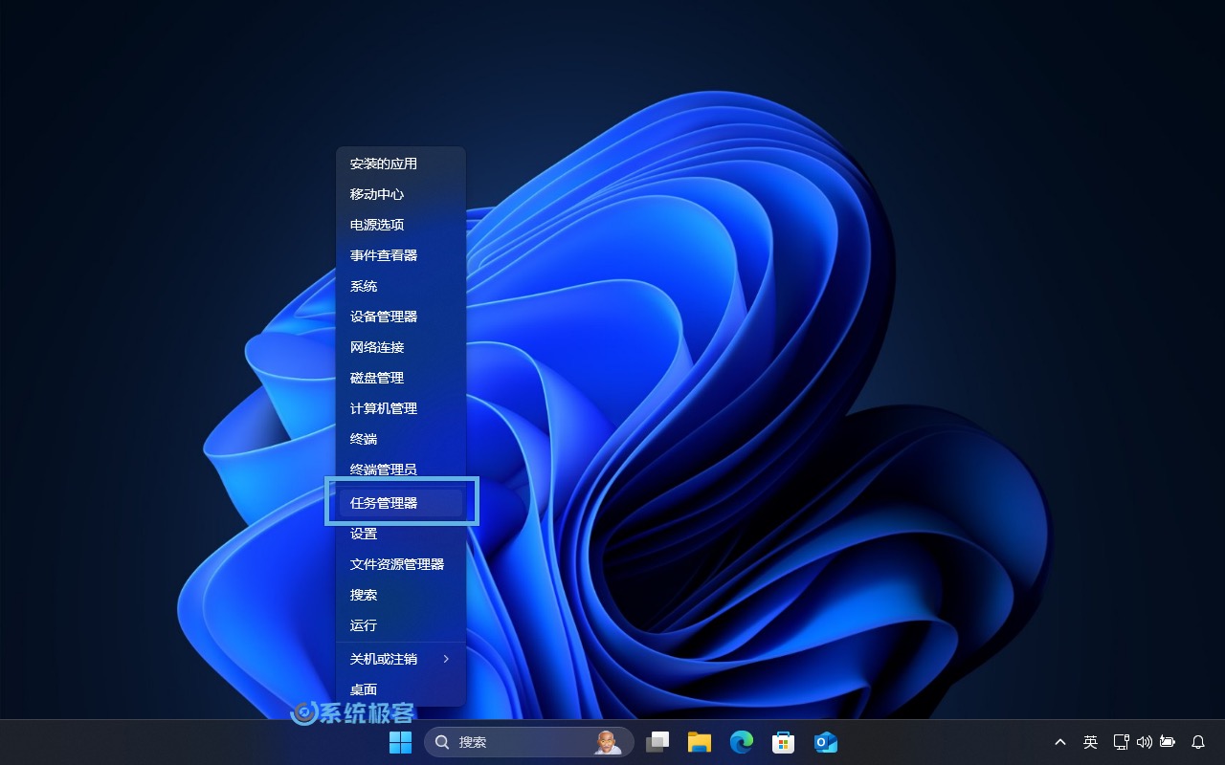The width and height of the screenshot is (1225, 765).
Task: Switch the 英 input method indicator
Action: pyautogui.click(x=1090, y=742)
